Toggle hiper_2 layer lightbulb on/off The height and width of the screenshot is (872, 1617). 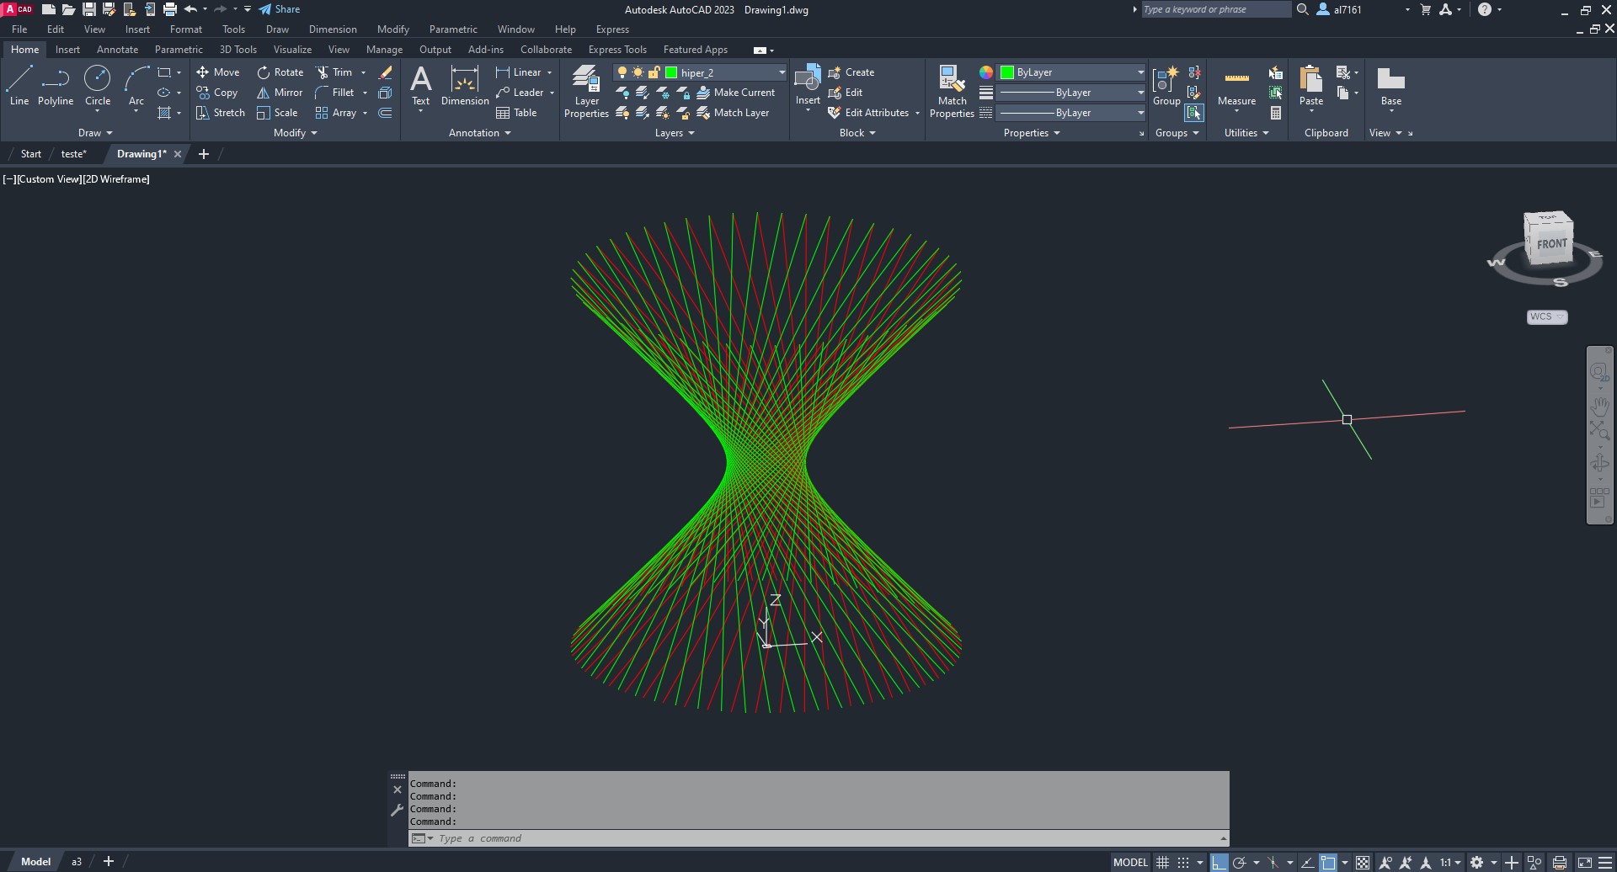point(622,72)
